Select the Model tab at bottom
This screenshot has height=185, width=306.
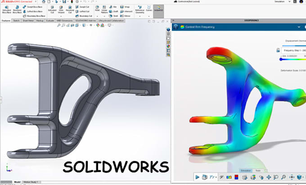[x=17, y=182]
